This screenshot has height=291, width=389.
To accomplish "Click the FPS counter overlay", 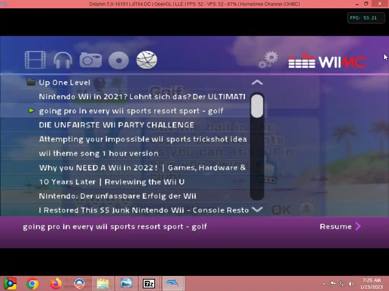I will click(x=366, y=18).
